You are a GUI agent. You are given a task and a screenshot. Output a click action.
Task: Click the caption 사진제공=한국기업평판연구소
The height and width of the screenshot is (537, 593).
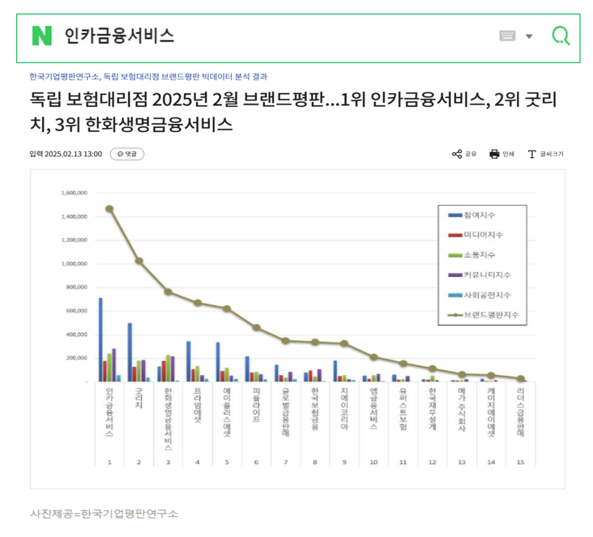(104, 514)
